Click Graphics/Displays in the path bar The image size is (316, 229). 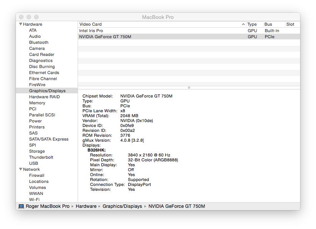[x=122, y=206]
